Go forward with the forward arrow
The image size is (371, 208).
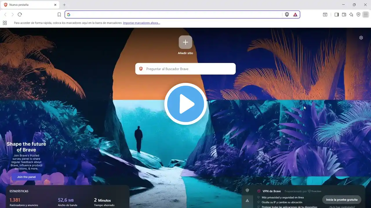[x=12, y=14]
